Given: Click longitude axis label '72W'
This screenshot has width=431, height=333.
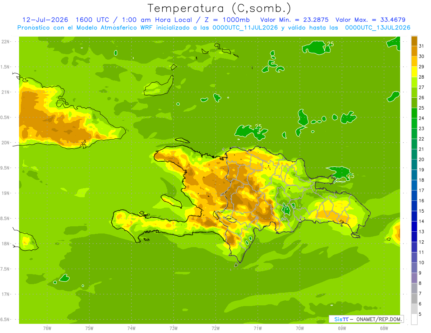Looking at the screenshot, I should (x=215, y=328).
